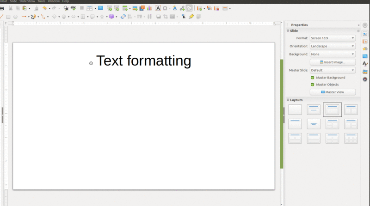Click the blue Master Slide view icon
The height and width of the screenshot is (206, 370).
click(x=100, y=8)
